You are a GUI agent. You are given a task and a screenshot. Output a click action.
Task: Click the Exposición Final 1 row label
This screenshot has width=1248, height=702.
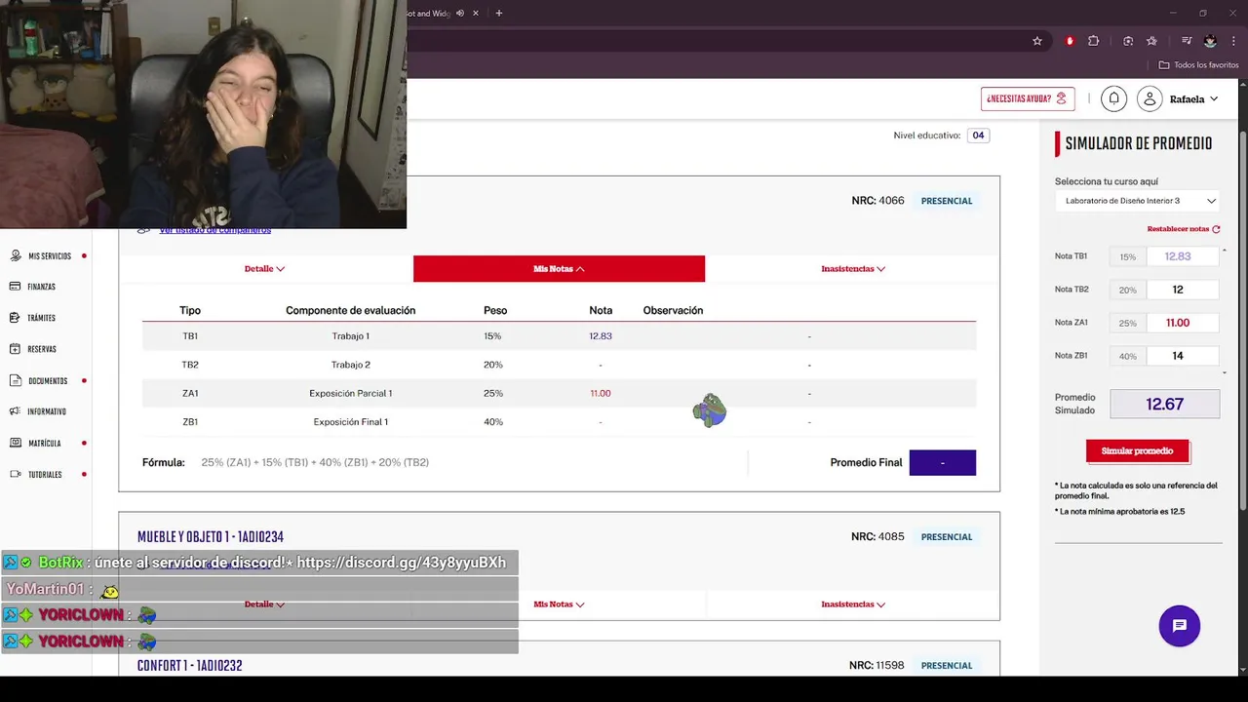coord(351,422)
